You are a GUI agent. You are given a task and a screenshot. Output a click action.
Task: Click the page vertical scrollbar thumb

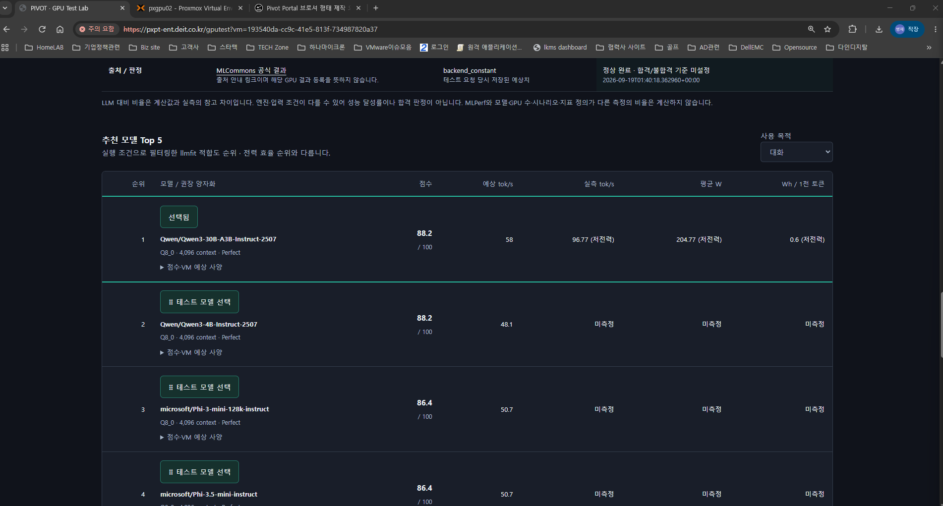tap(941, 325)
